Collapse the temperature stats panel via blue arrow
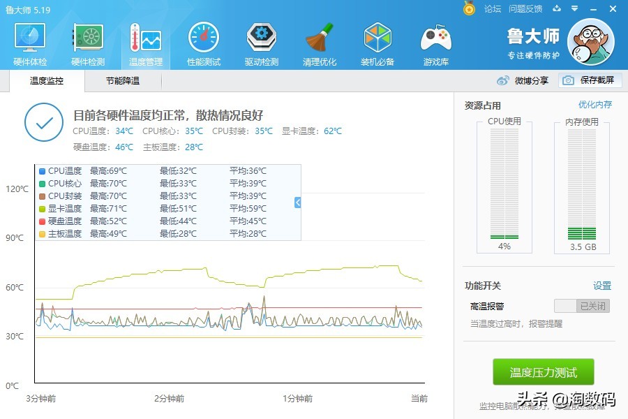The height and width of the screenshot is (419, 628). [296, 203]
